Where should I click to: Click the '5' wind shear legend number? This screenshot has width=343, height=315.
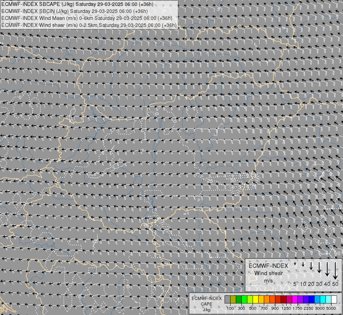click(x=295, y=284)
